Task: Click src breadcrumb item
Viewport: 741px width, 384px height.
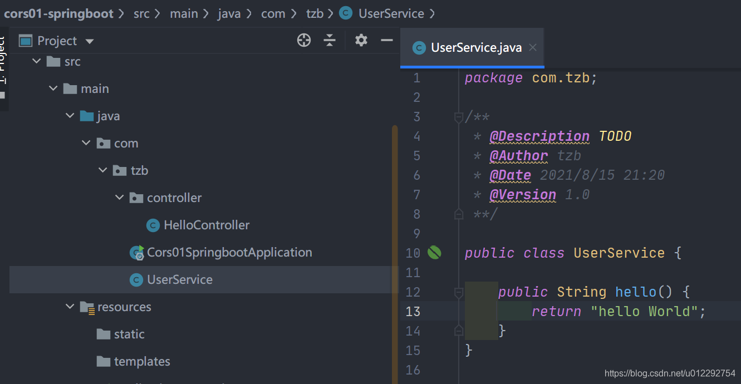Action: click(x=142, y=13)
